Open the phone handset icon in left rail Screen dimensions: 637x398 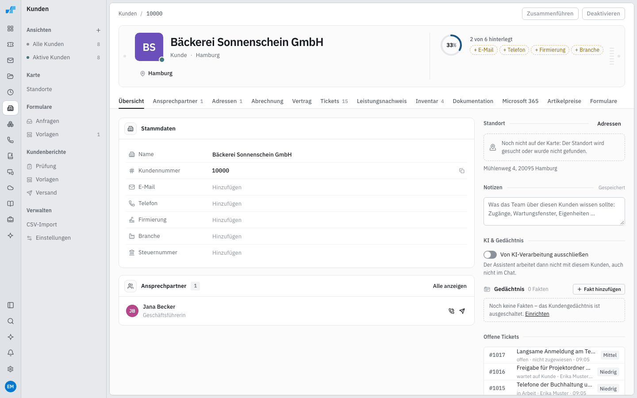(x=10, y=140)
